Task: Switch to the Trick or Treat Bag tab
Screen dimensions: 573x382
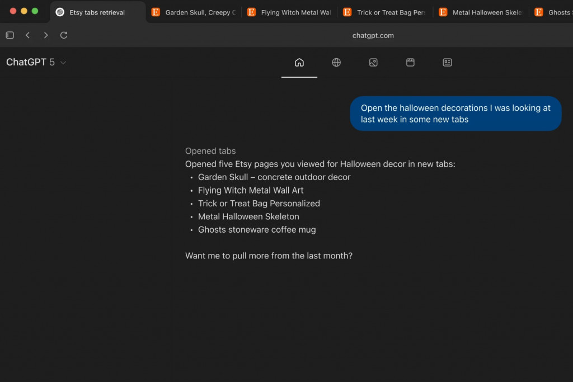Action: pos(386,12)
